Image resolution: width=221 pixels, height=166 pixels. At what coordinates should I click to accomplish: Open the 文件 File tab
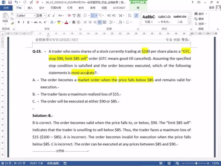(x=6, y=8)
